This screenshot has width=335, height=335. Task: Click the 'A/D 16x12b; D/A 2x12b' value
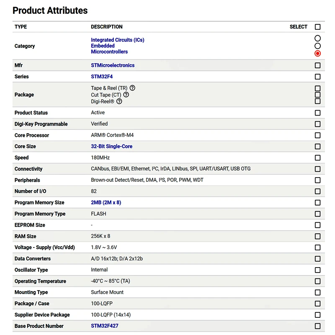pos(117,258)
